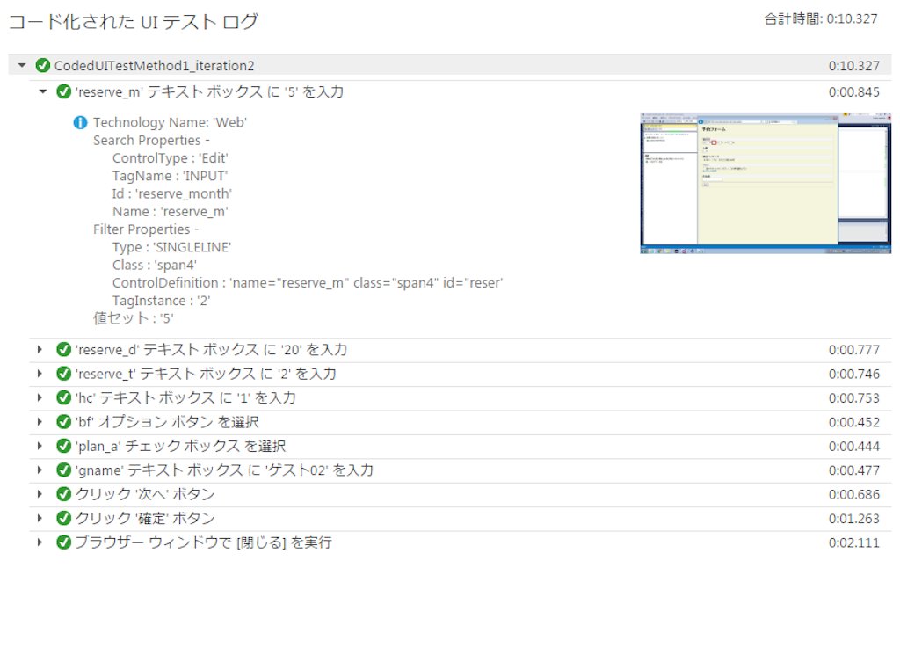Image resolution: width=900 pixels, height=648 pixels.
Task: Expand the browser window 閉じる step
Action: (40, 542)
